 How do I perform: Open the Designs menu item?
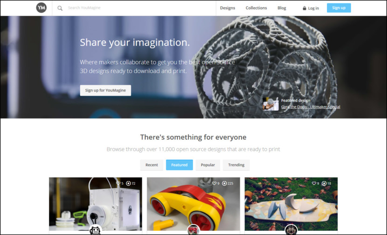(x=228, y=8)
